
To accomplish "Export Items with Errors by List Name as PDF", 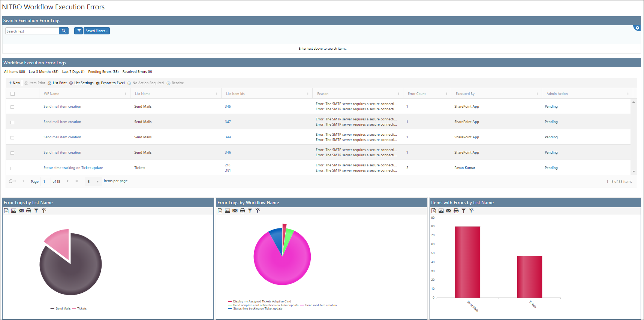I will click(x=434, y=211).
